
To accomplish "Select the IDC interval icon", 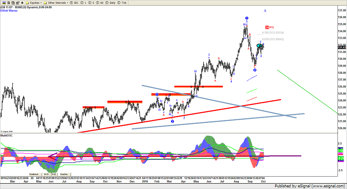I will click(74, 2).
